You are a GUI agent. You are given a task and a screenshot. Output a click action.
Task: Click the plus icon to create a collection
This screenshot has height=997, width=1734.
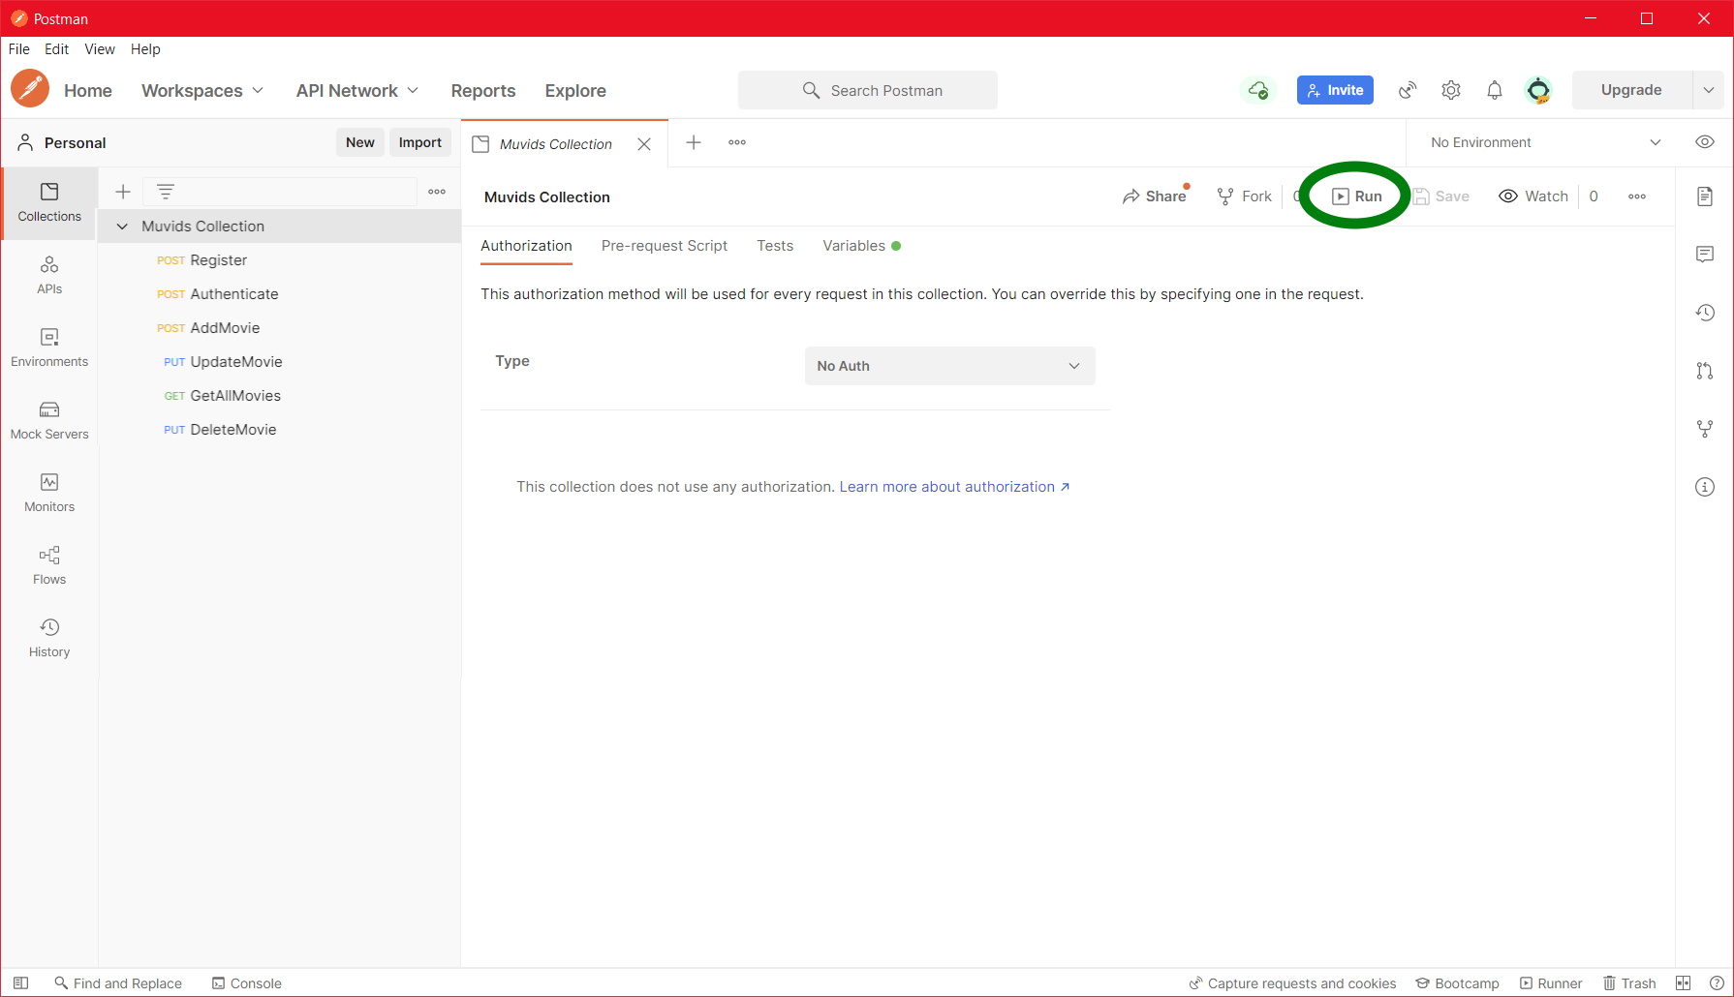point(123,192)
